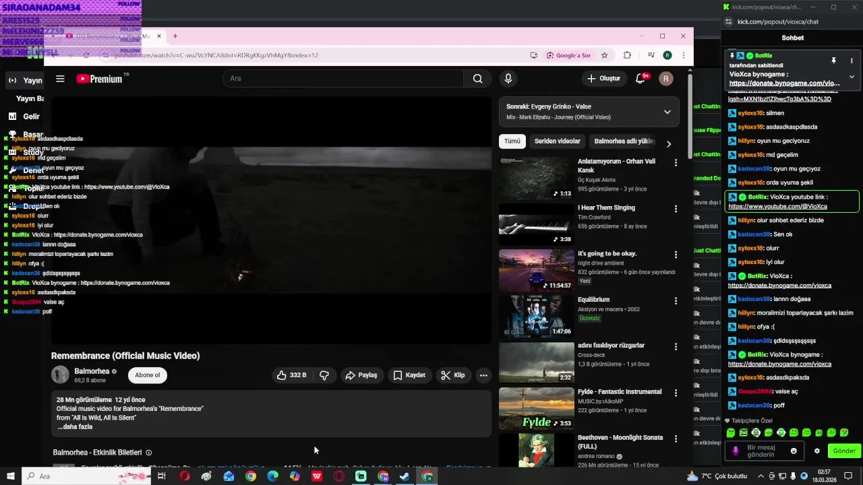Open options for I Hear Them Singing
The height and width of the screenshot is (485, 863).
[x=676, y=209]
